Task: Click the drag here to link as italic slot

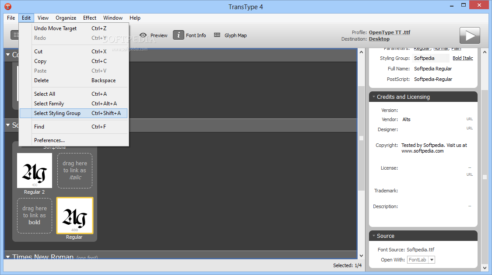Action: click(x=75, y=171)
